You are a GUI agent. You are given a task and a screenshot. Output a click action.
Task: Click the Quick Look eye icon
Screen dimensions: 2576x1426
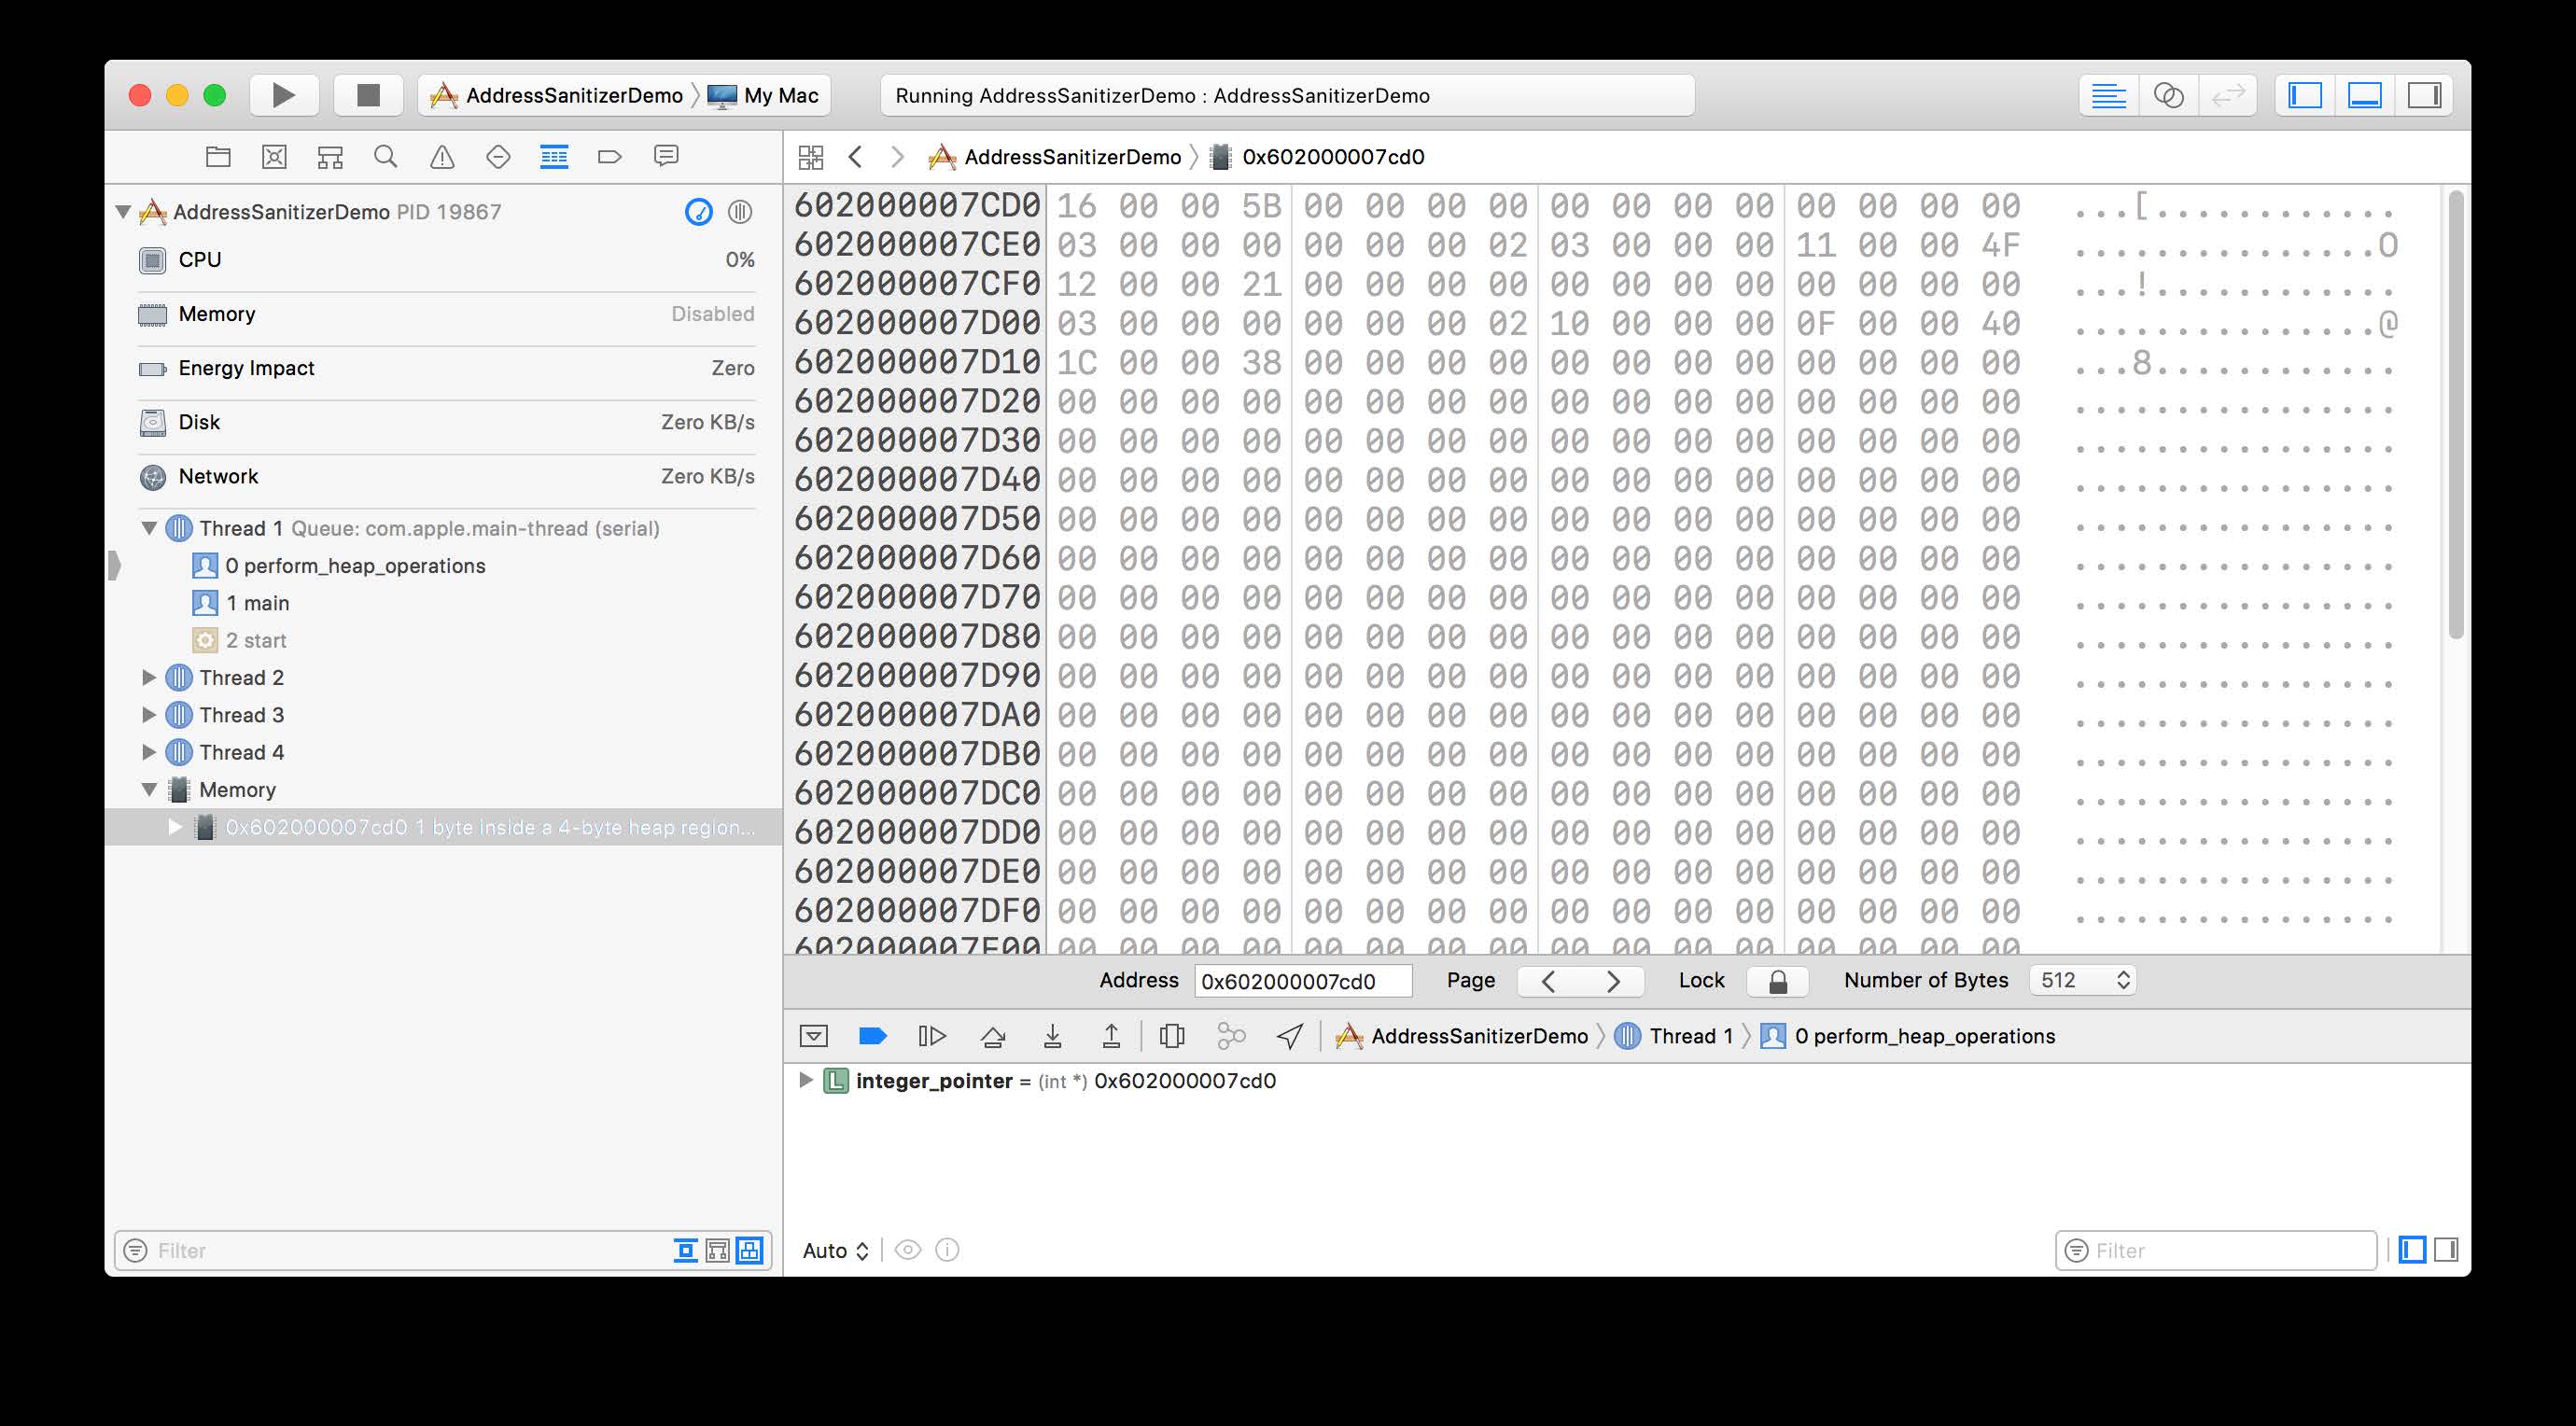[x=908, y=1250]
